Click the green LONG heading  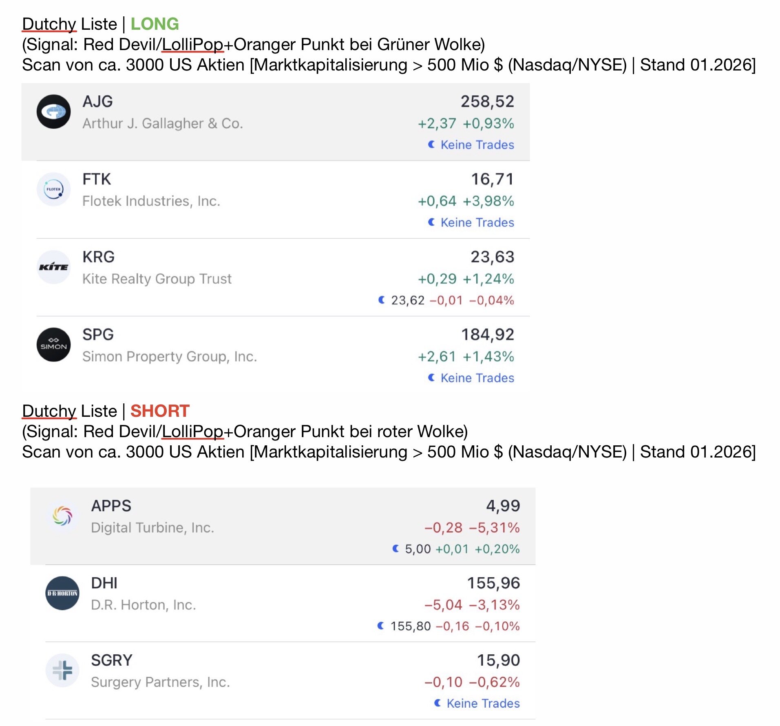tap(155, 24)
